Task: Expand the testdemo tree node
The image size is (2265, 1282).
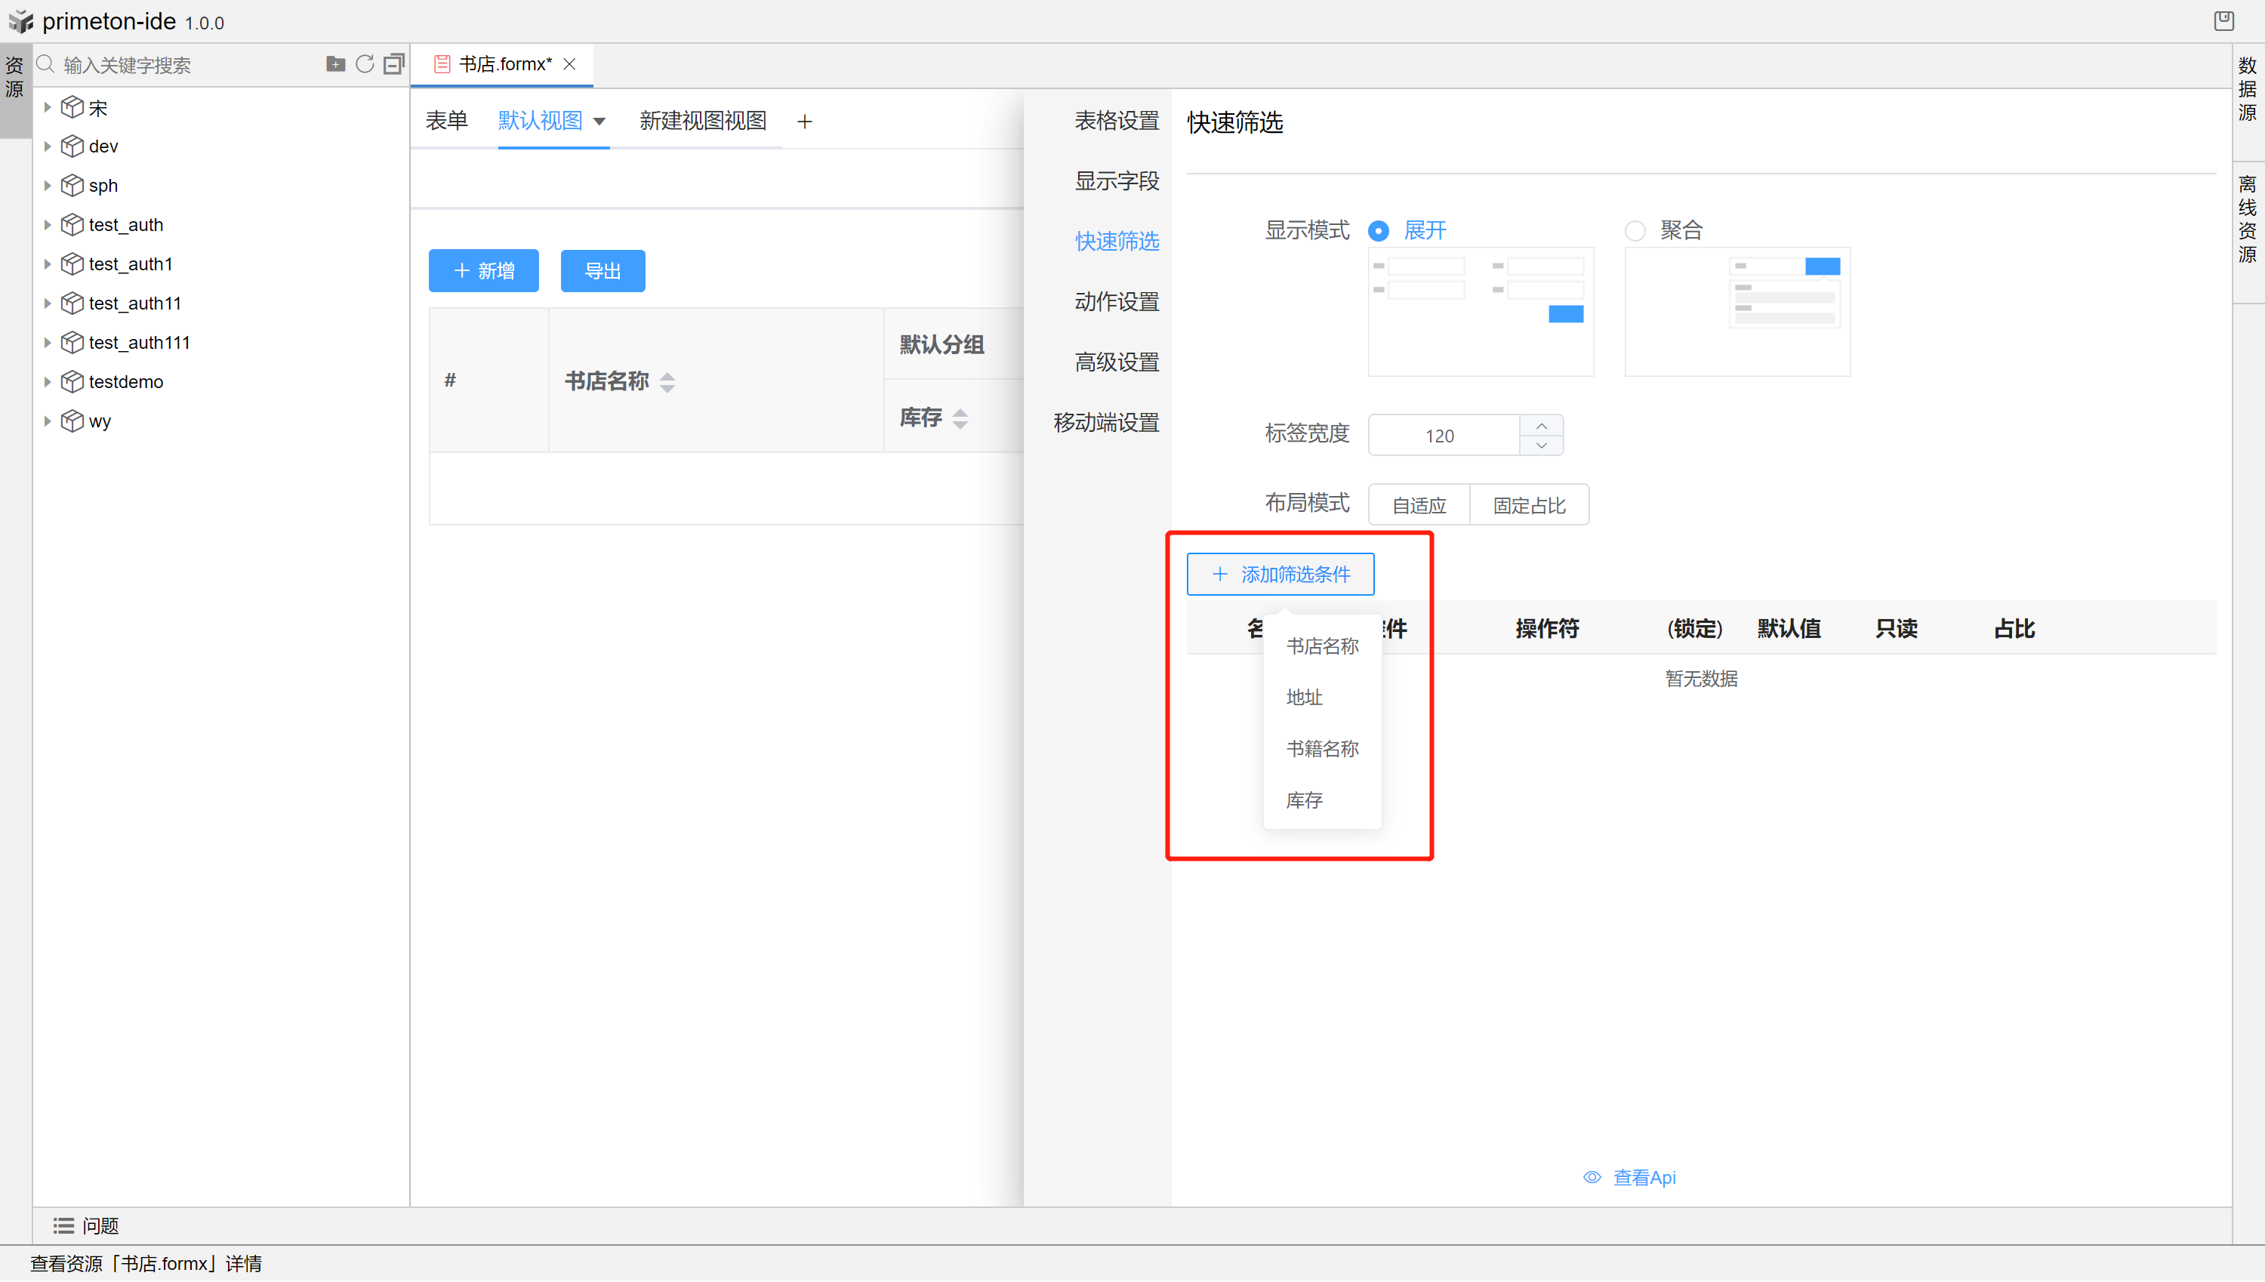Action: pos(48,381)
